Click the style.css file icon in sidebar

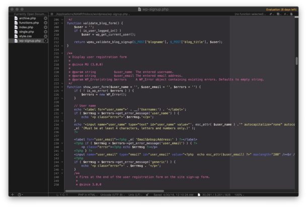click(x=16, y=36)
